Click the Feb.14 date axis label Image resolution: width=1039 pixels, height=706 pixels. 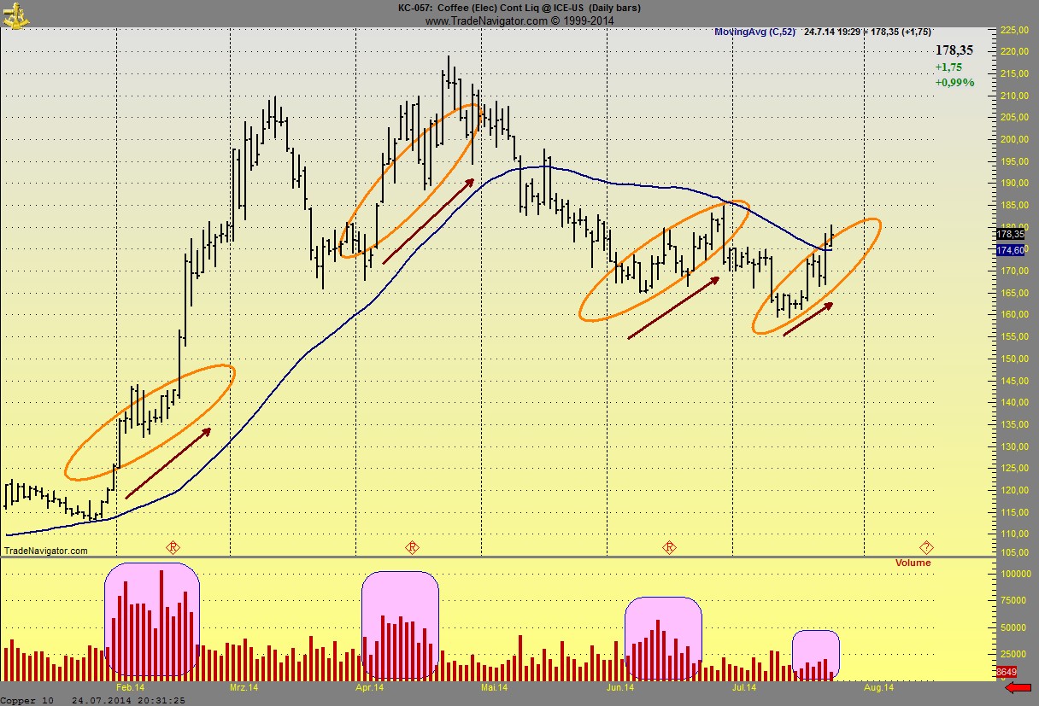[130, 687]
